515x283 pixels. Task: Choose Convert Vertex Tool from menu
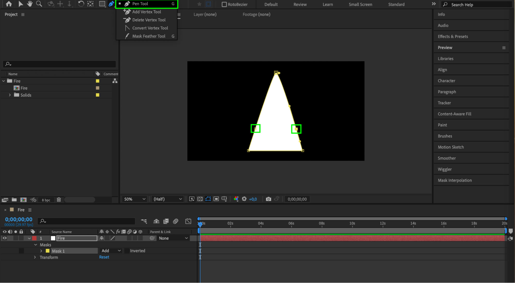click(150, 28)
